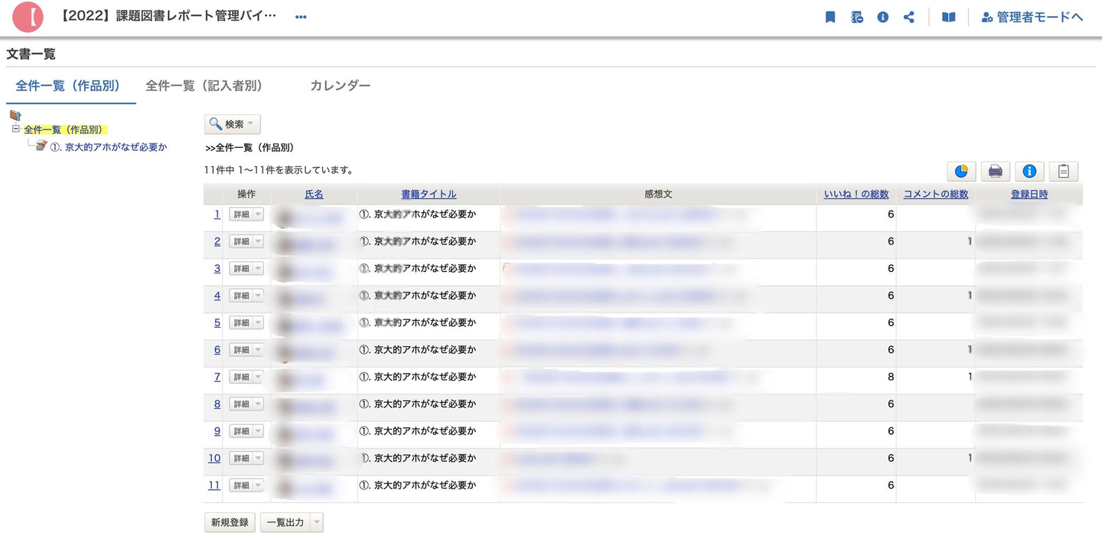Open record number 11 link

214,486
